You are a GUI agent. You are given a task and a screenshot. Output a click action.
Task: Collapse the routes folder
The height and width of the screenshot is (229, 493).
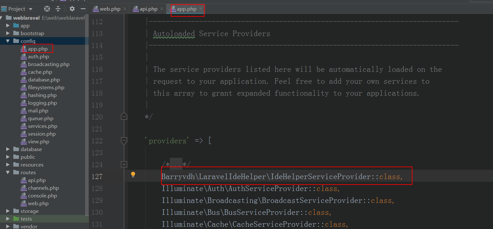[8, 173]
